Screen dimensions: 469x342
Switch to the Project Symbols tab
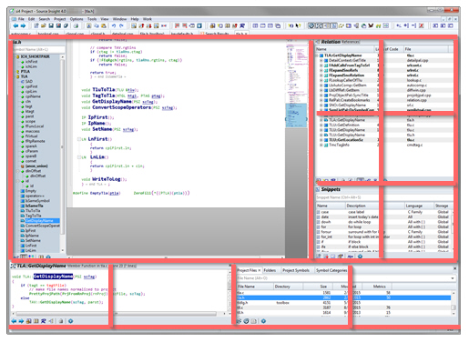pyautogui.click(x=296, y=270)
